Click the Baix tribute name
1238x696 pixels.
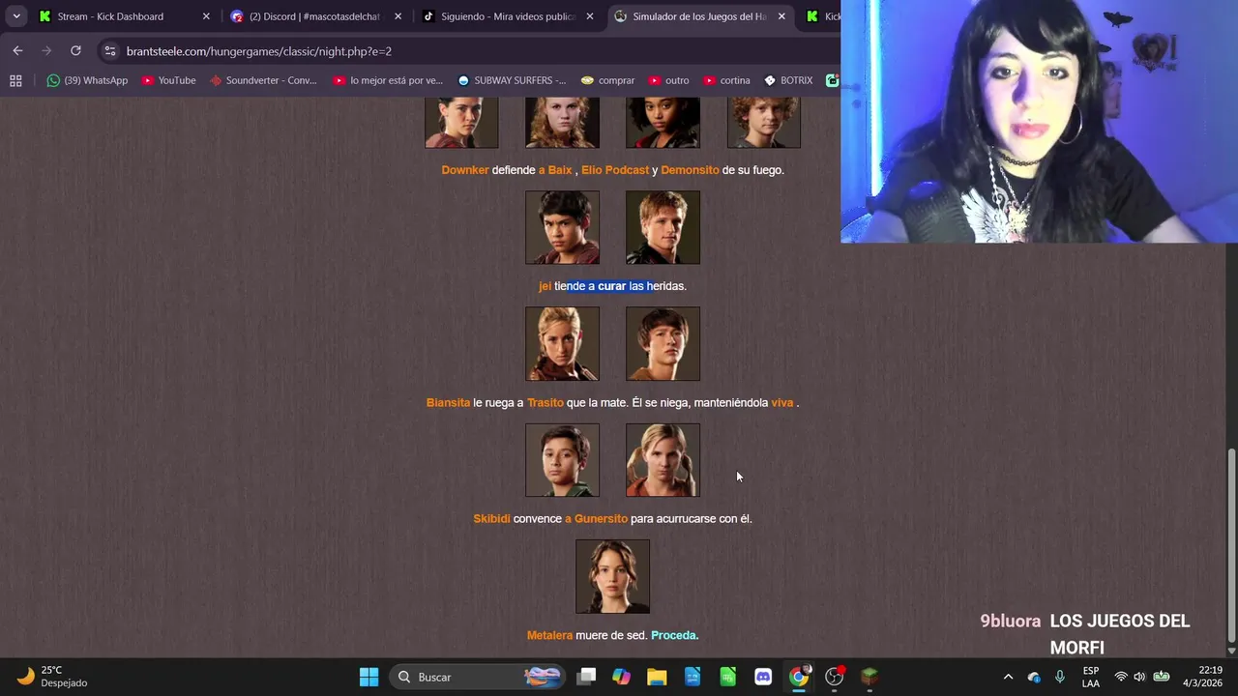click(x=560, y=170)
